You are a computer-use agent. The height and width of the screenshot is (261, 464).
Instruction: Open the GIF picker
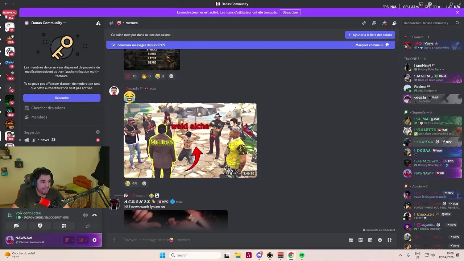coord(361,240)
